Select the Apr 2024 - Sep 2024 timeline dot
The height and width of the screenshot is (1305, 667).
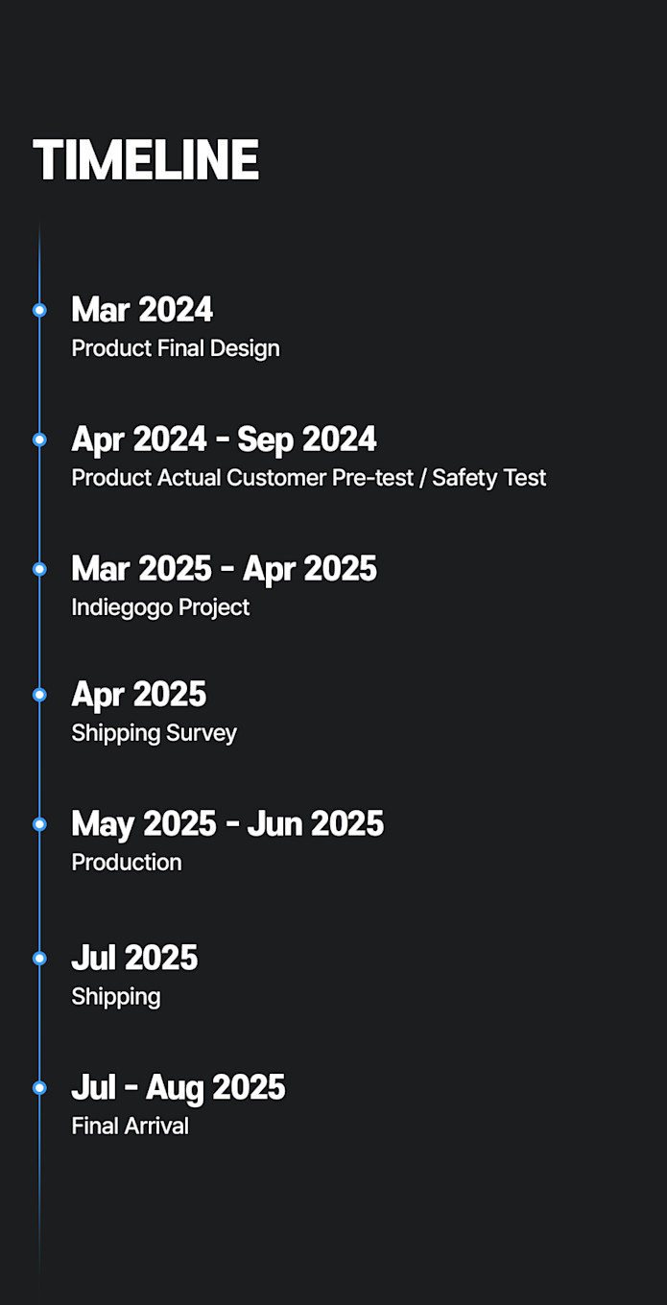(x=39, y=439)
